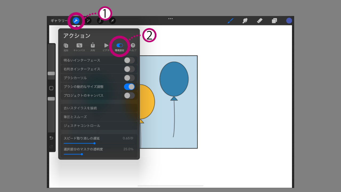Undo the last action
The height and width of the screenshot is (192, 341).
[51, 138]
